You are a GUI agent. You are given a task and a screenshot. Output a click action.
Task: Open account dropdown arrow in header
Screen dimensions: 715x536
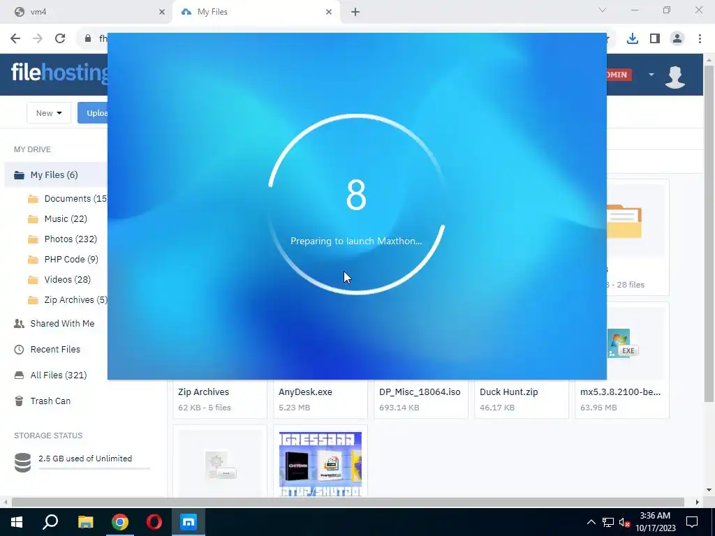(x=651, y=74)
